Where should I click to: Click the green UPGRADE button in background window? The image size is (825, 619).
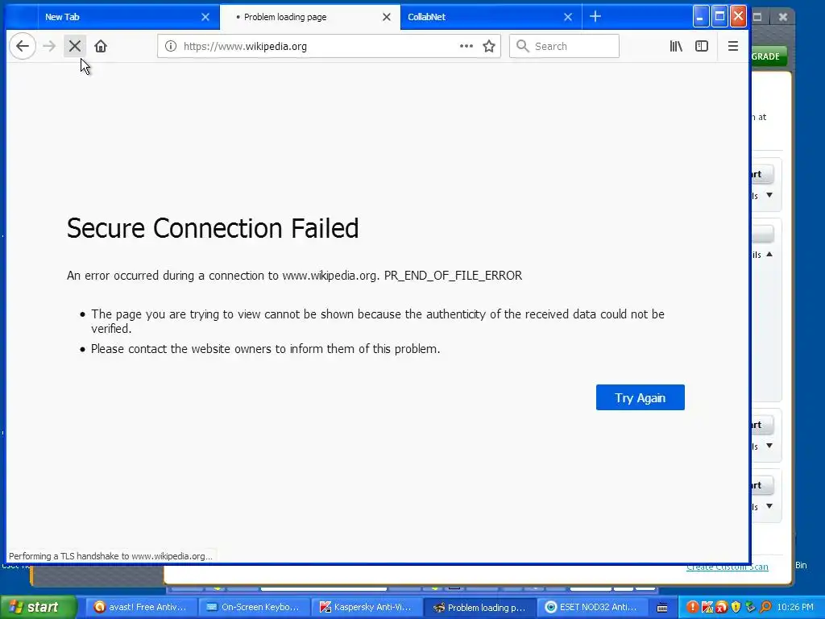[768, 56]
